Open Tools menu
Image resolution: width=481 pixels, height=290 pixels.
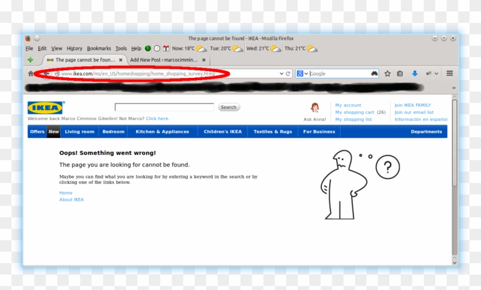click(121, 49)
